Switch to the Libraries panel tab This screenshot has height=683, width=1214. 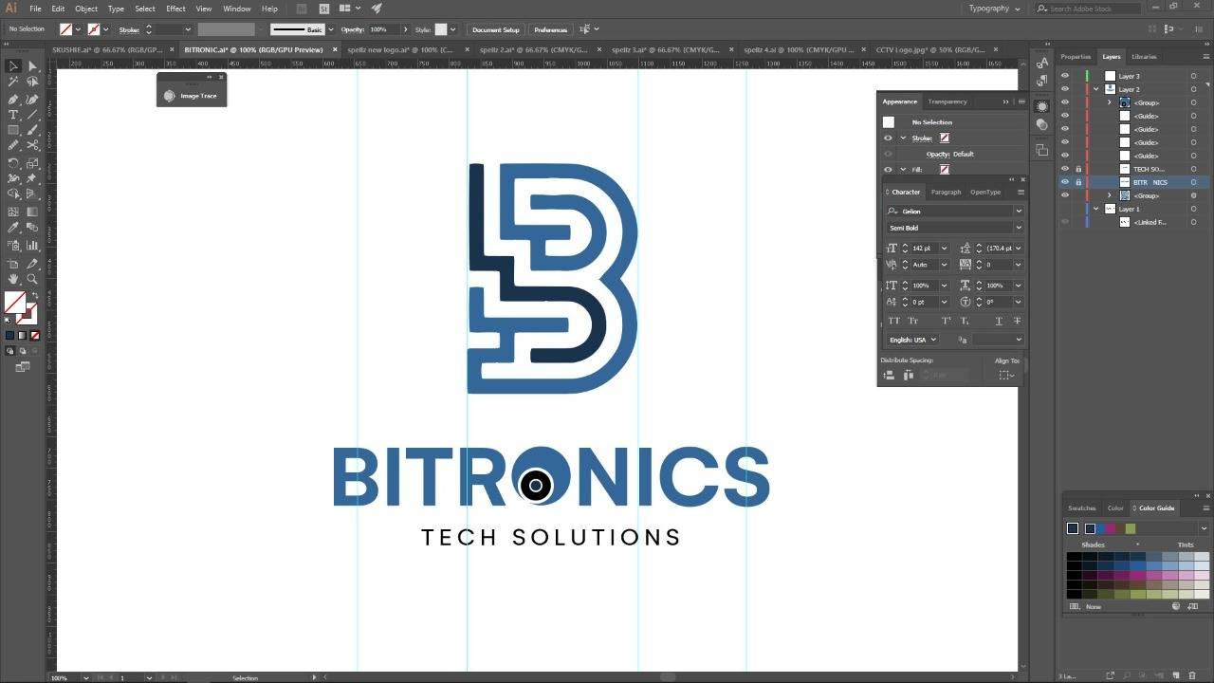[x=1144, y=57]
